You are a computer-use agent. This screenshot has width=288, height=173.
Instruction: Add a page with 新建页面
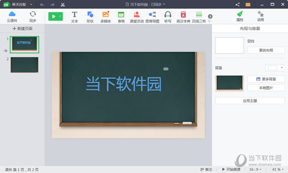[x=23, y=28]
